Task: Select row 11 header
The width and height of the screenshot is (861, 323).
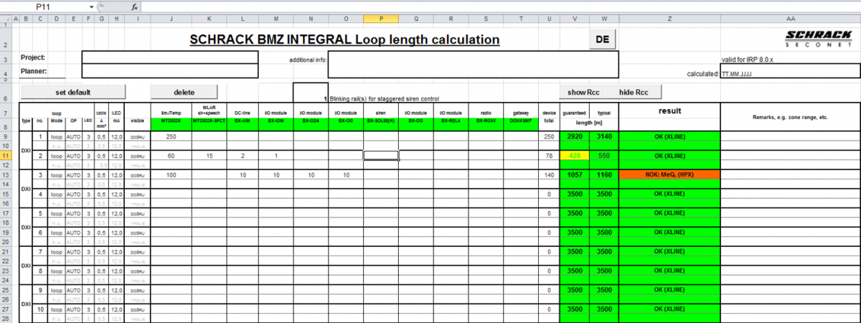Action: pyautogui.click(x=6, y=155)
